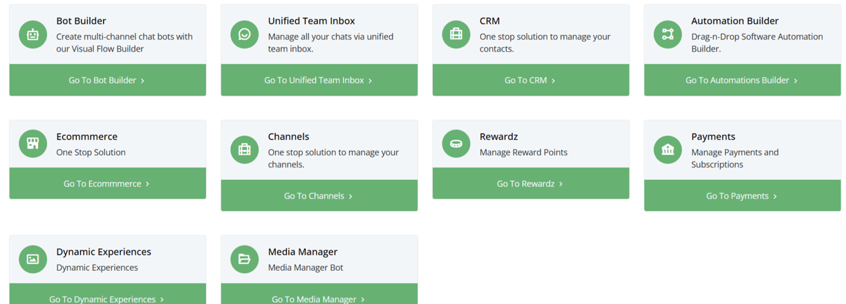Click the Ecommerce storefront icon
This screenshot has width=846, height=304.
(32, 143)
